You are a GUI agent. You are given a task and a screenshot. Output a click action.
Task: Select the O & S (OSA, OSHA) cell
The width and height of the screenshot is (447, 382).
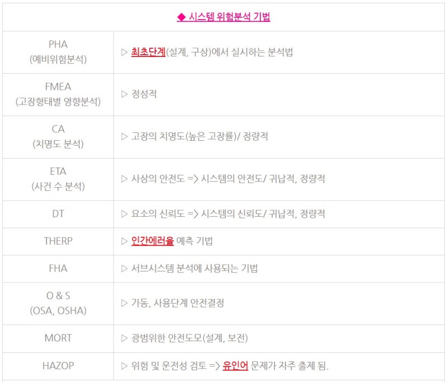point(58,304)
